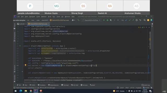Screen dimensions: 167x93
Task: Click the ElasticMQForSQSTest.scala breadcrumb in navigation bar
Action: (59, 20)
